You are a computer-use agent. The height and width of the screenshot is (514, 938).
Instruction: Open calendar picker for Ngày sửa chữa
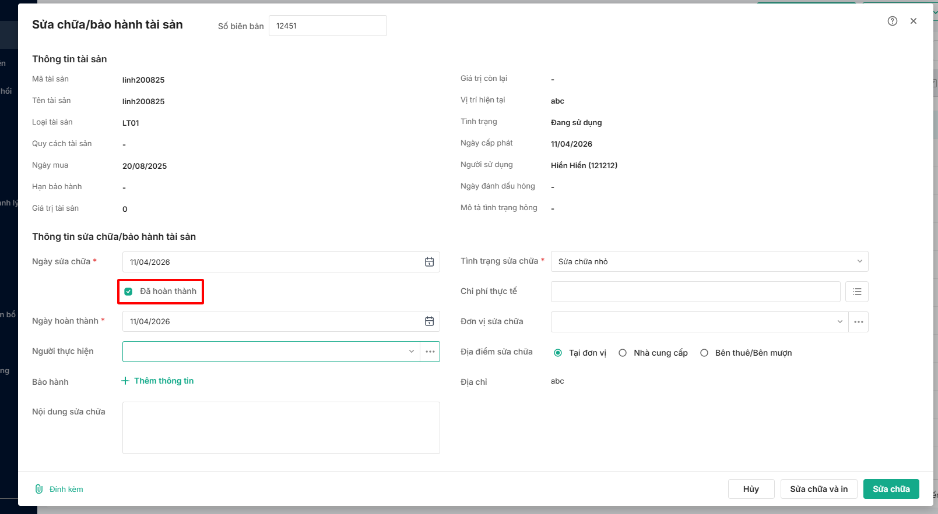point(429,262)
